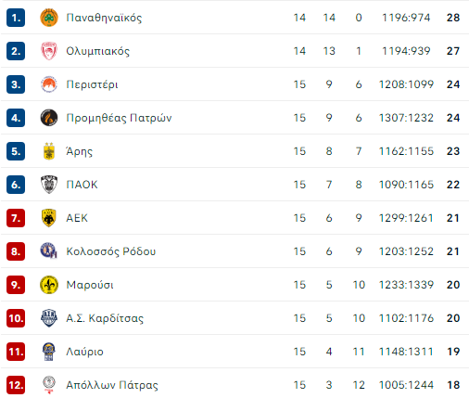The image size is (469, 398).
Task: Click the blue rank 1 badge
Action: click(16, 18)
